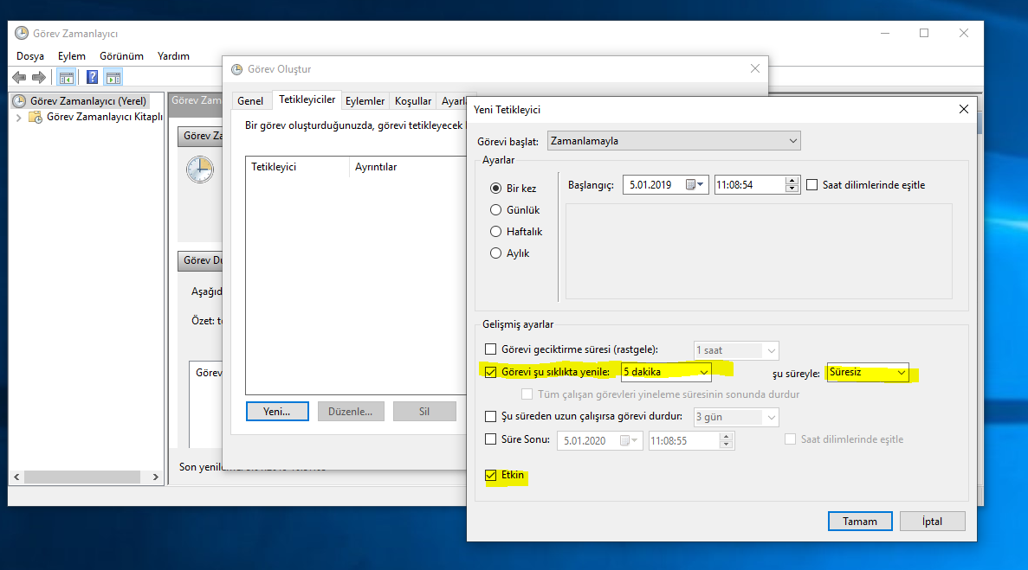Click the Tamam button

click(x=859, y=522)
